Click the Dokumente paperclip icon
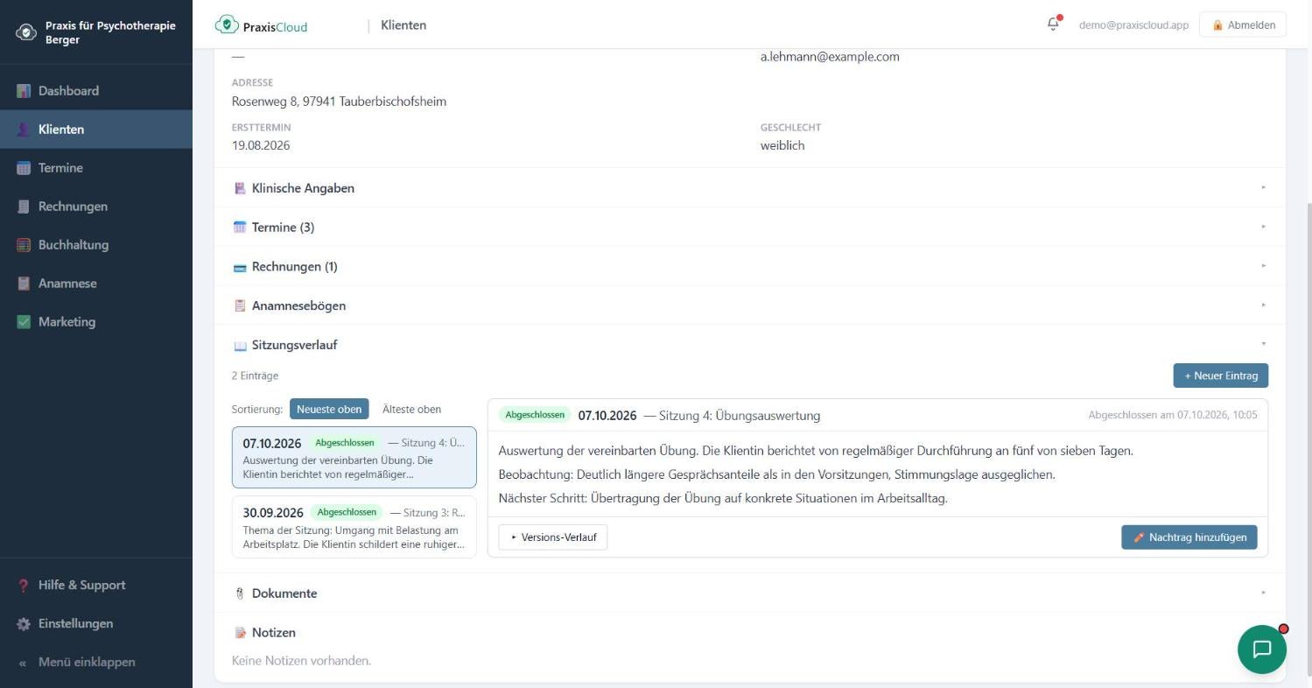The width and height of the screenshot is (1312, 688). [x=240, y=593]
